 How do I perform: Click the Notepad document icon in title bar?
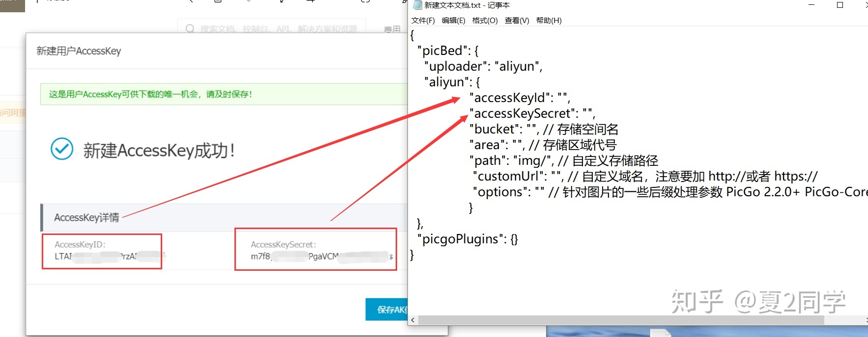(417, 5)
